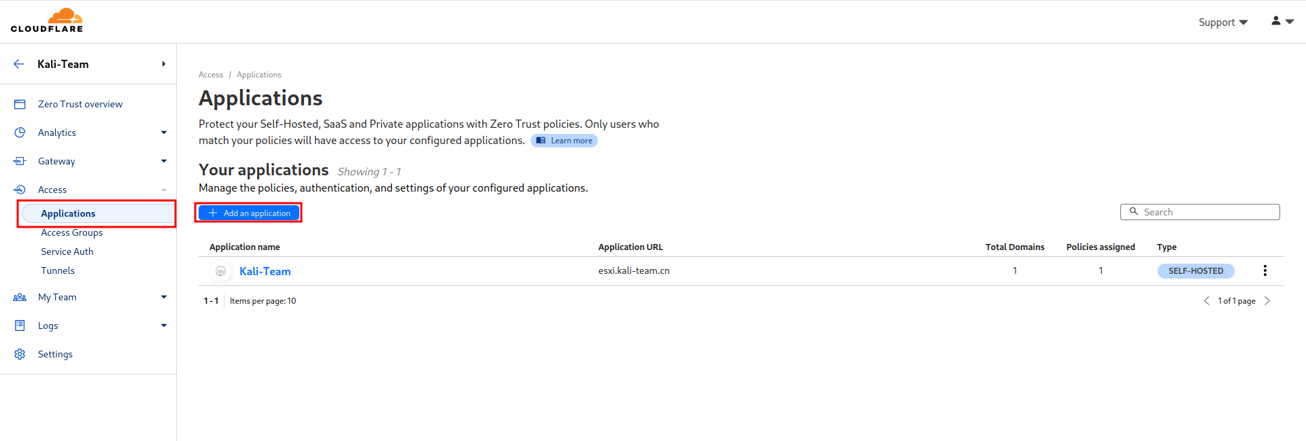Viewport: 1306px width, 441px height.
Task: Click the Access sidebar icon
Action: [x=20, y=190]
